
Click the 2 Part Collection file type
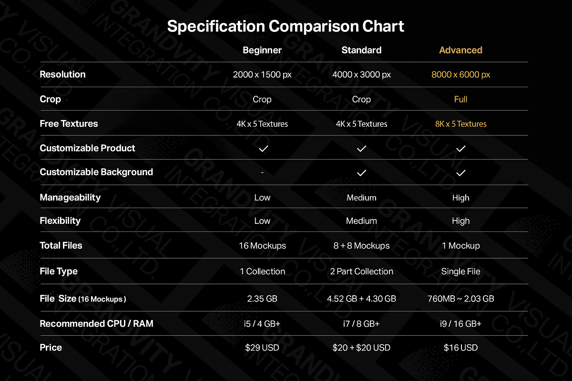361,271
